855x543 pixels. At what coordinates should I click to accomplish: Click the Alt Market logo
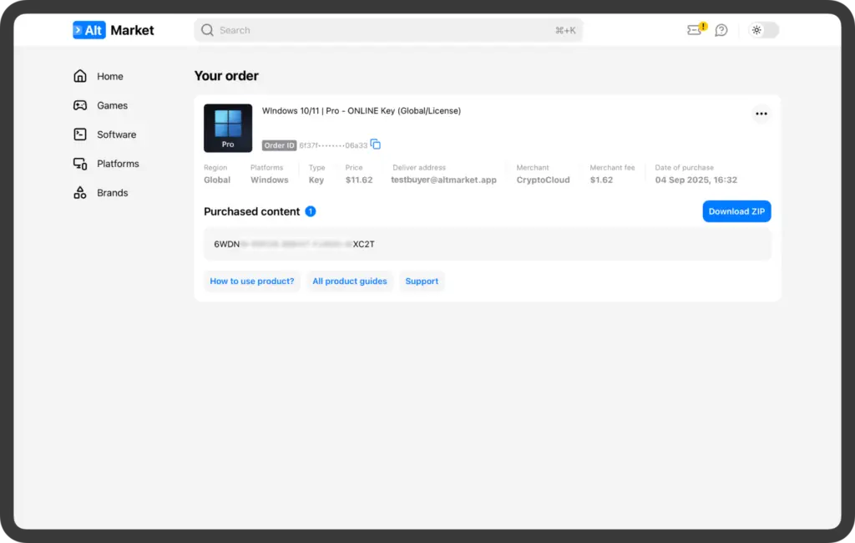[114, 30]
